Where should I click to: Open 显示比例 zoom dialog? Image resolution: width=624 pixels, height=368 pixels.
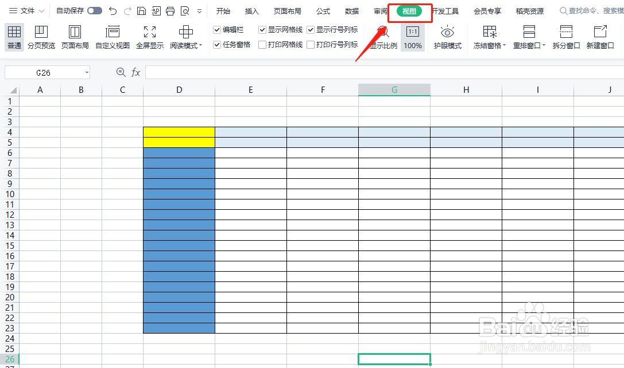383,37
